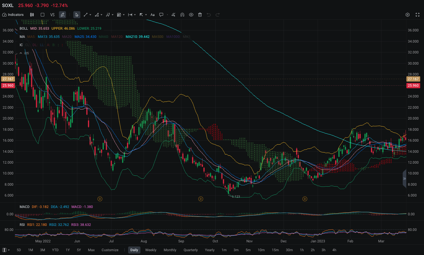424x255 pixels.
Task: Click the MA indicator label
Action: (22, 37)
